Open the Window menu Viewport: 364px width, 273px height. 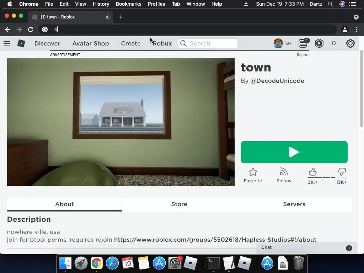click(x=196, y=4)
